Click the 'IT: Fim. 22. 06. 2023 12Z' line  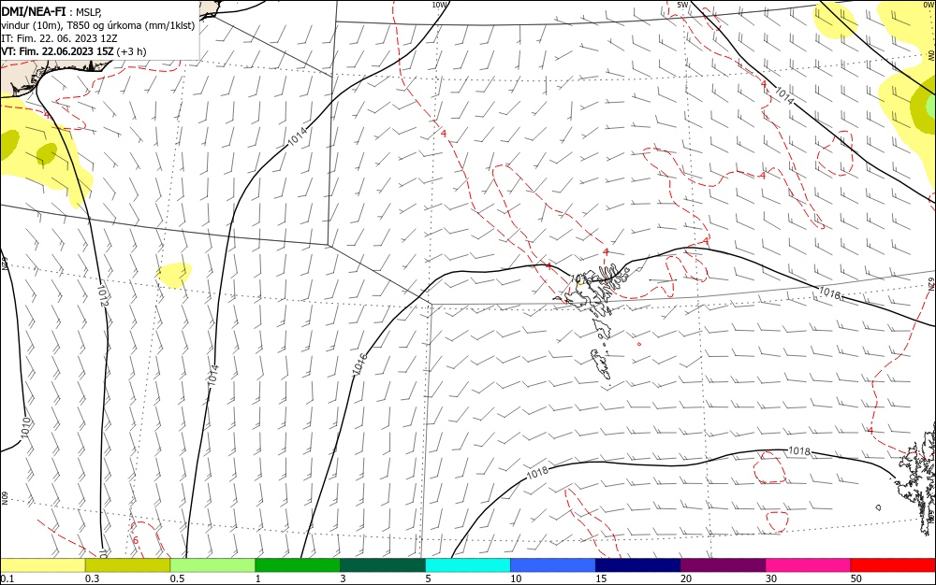(x=59, y=38)
